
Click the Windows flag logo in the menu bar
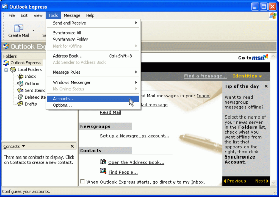tap(273, 16)
